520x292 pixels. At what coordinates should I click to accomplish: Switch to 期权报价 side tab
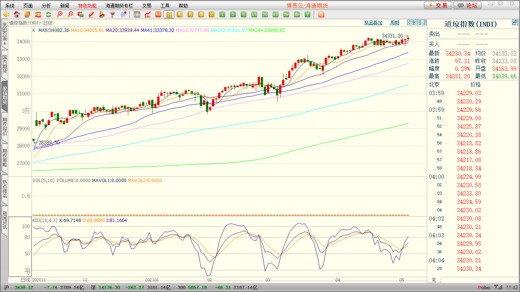(x=5, y=127)
